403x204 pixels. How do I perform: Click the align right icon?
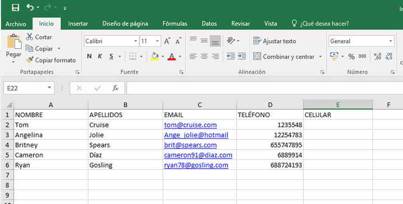pos(215,57)
